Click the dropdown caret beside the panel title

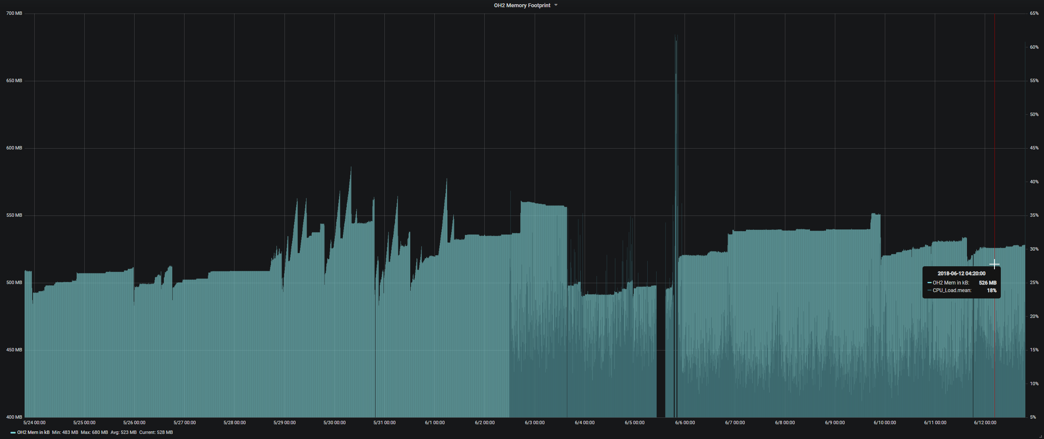tap(556, 5)
